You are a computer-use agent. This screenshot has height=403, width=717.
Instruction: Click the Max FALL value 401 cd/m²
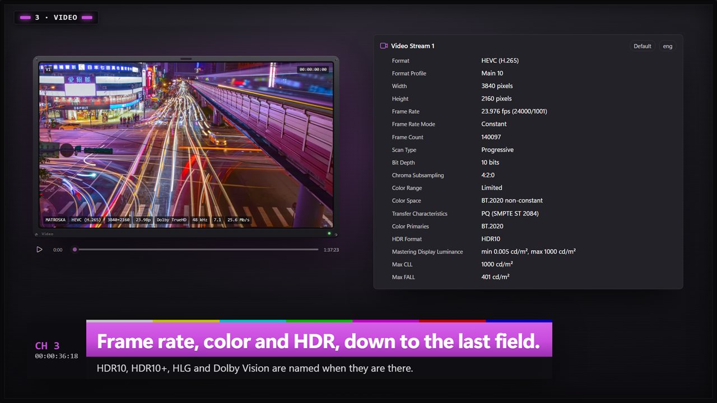(495, 277)
